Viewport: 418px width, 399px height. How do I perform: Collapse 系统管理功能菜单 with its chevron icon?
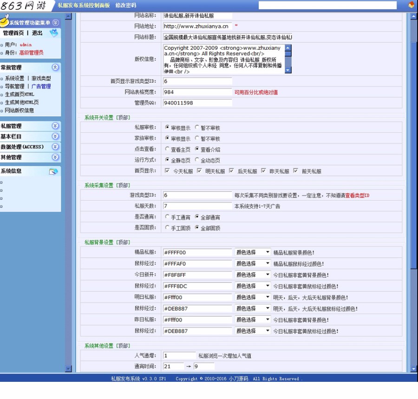pyautogui.click(x=55, y=23)
